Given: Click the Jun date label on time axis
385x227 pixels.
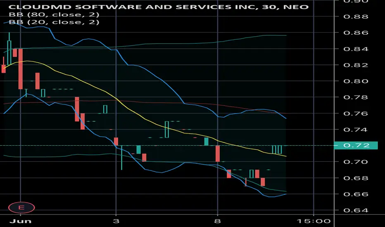Looking at the screenshot, I should click(20, 221).
